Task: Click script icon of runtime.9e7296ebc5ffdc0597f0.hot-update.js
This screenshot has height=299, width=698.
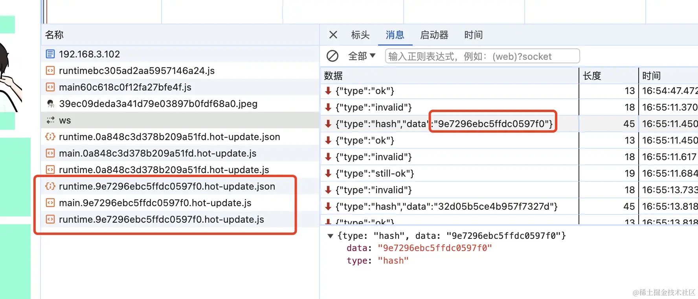Action: 50,219
